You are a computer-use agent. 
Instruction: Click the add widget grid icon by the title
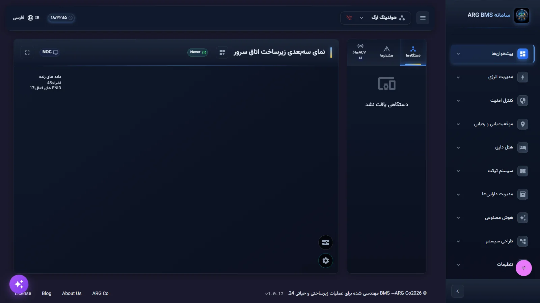tap(222, 53)
